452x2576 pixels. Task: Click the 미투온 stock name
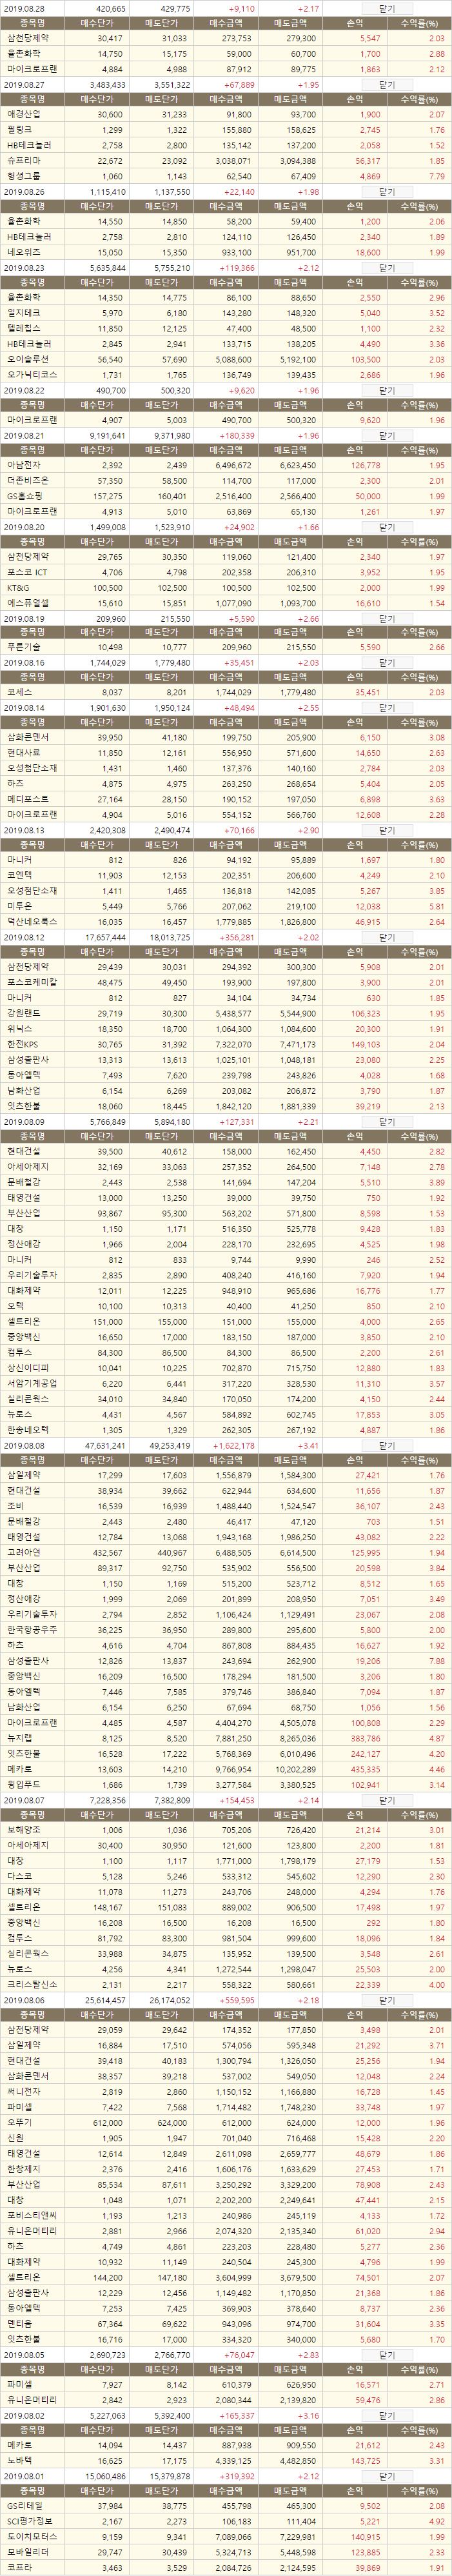(19, 906)
